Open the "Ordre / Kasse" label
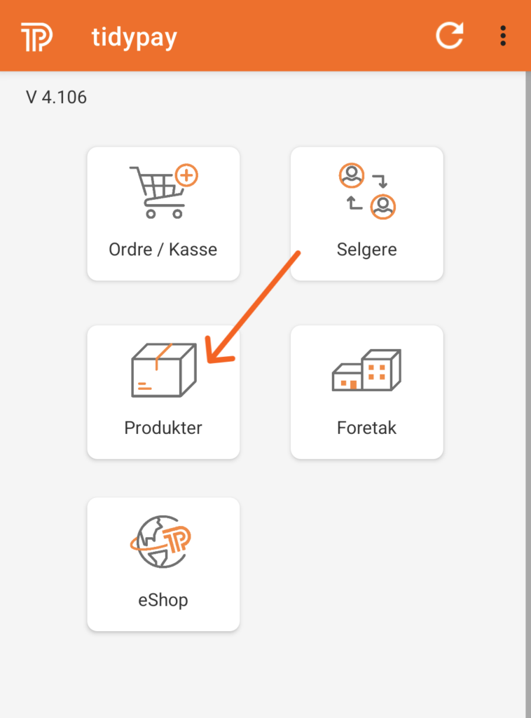 (163, 249)
